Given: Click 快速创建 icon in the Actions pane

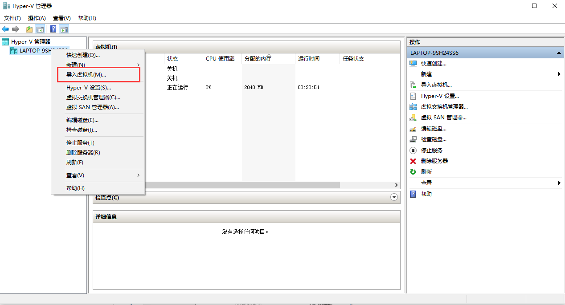Looking at the screenshot, I should pos(413,64).
